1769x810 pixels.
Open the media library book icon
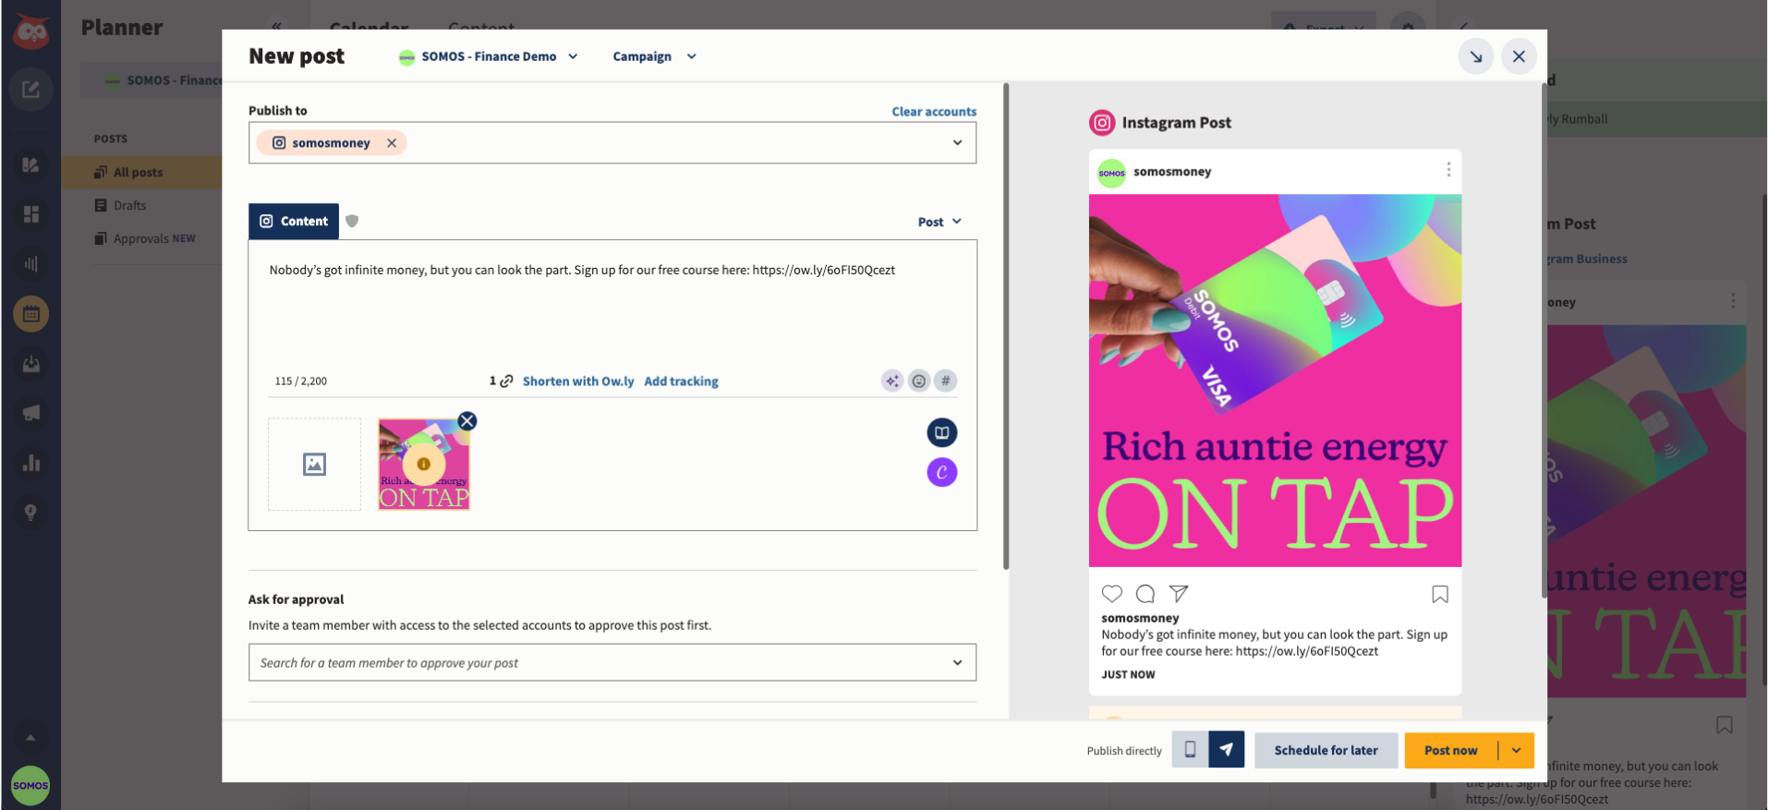(942, 432)
